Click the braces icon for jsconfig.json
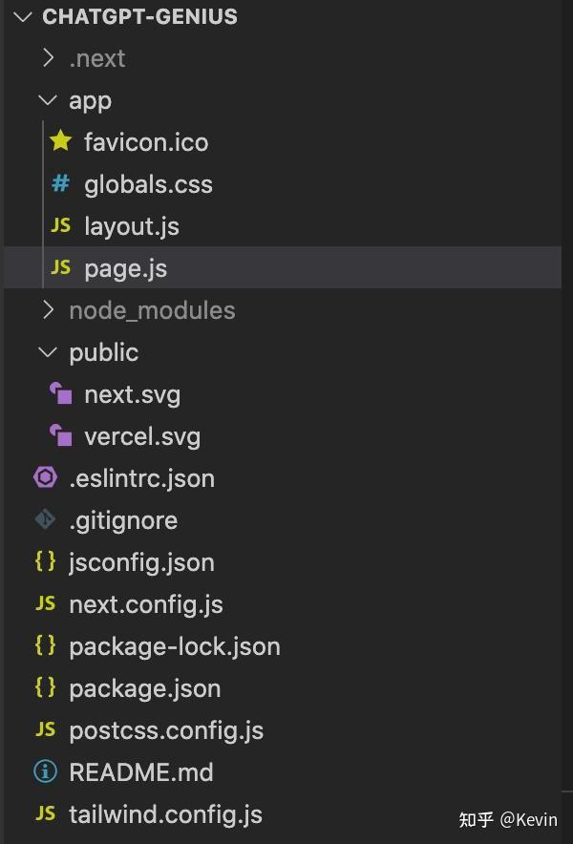The width and height of the screenshot is (573, 844). pyautogui.click(x=45, y=562)
